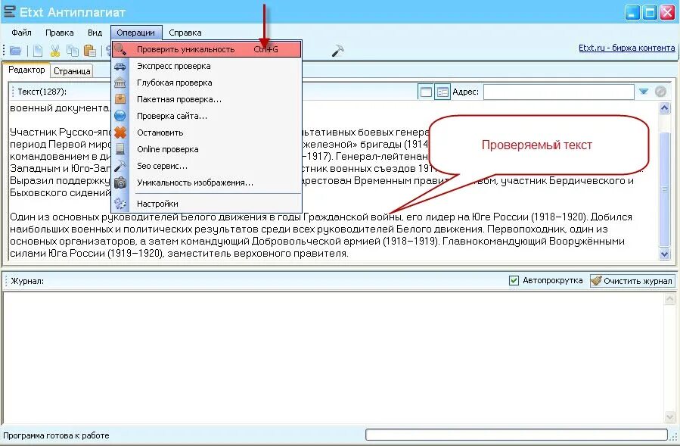
Task: Click the open file folder toolbar icon
Action: coord(16,51)
